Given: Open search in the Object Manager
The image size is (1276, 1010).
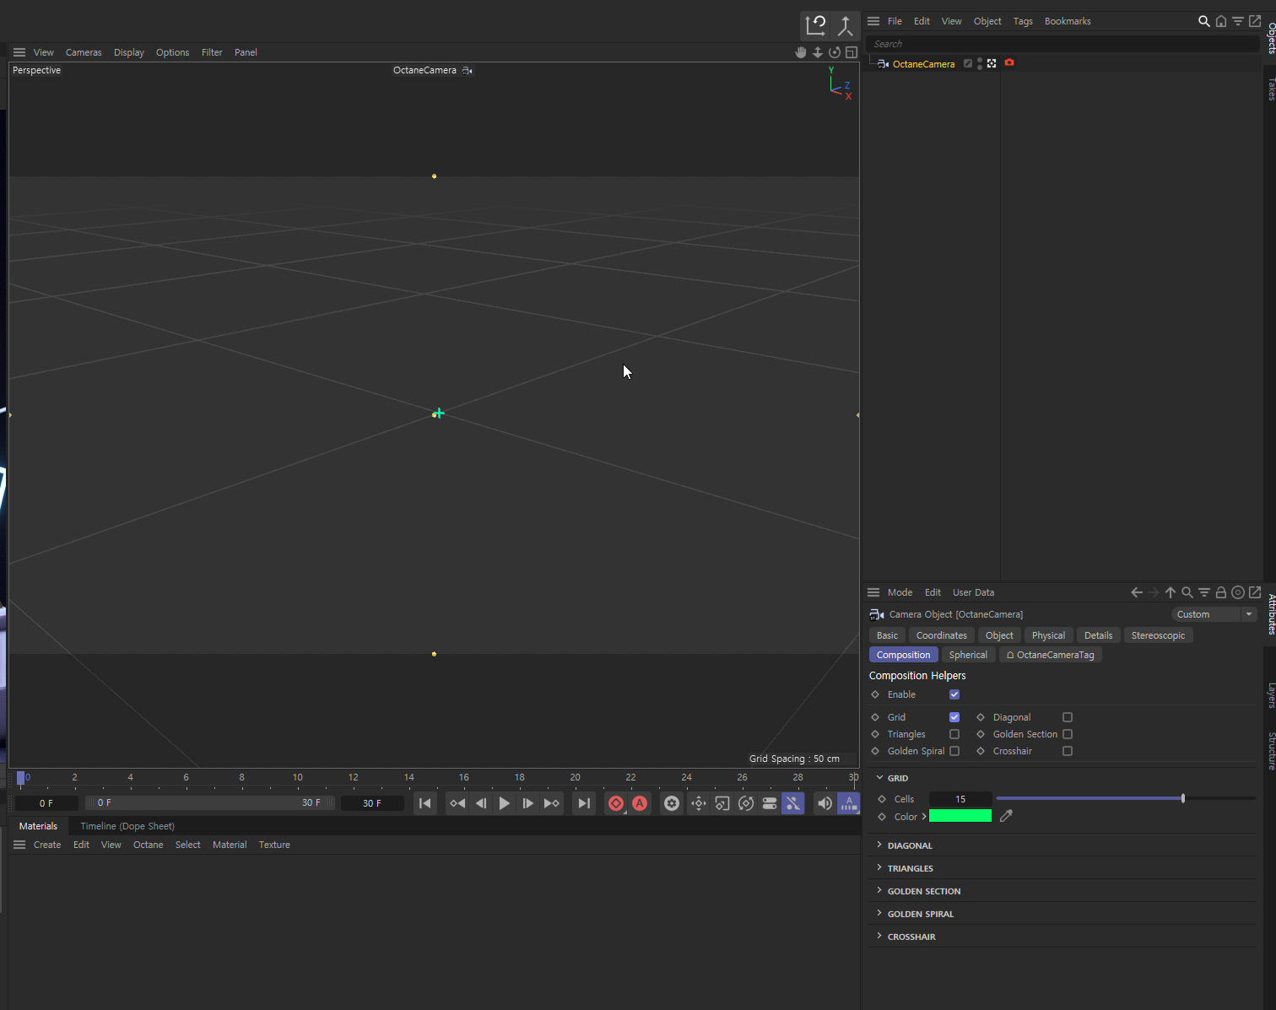Looking at the screenshot, I should [1204, 21].
